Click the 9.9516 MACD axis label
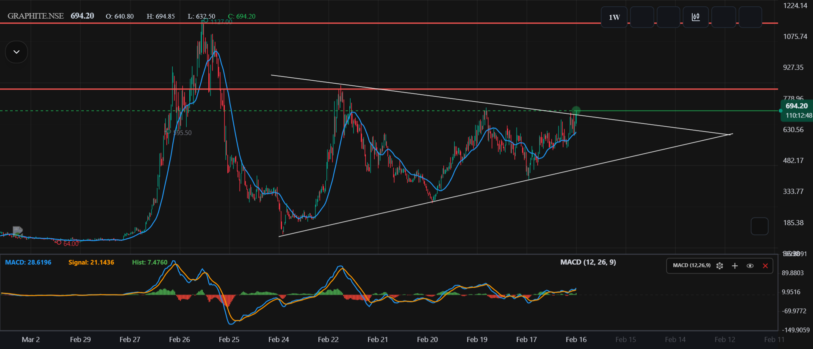The height and width of the screenshot is (349, 813). [791, 292]
